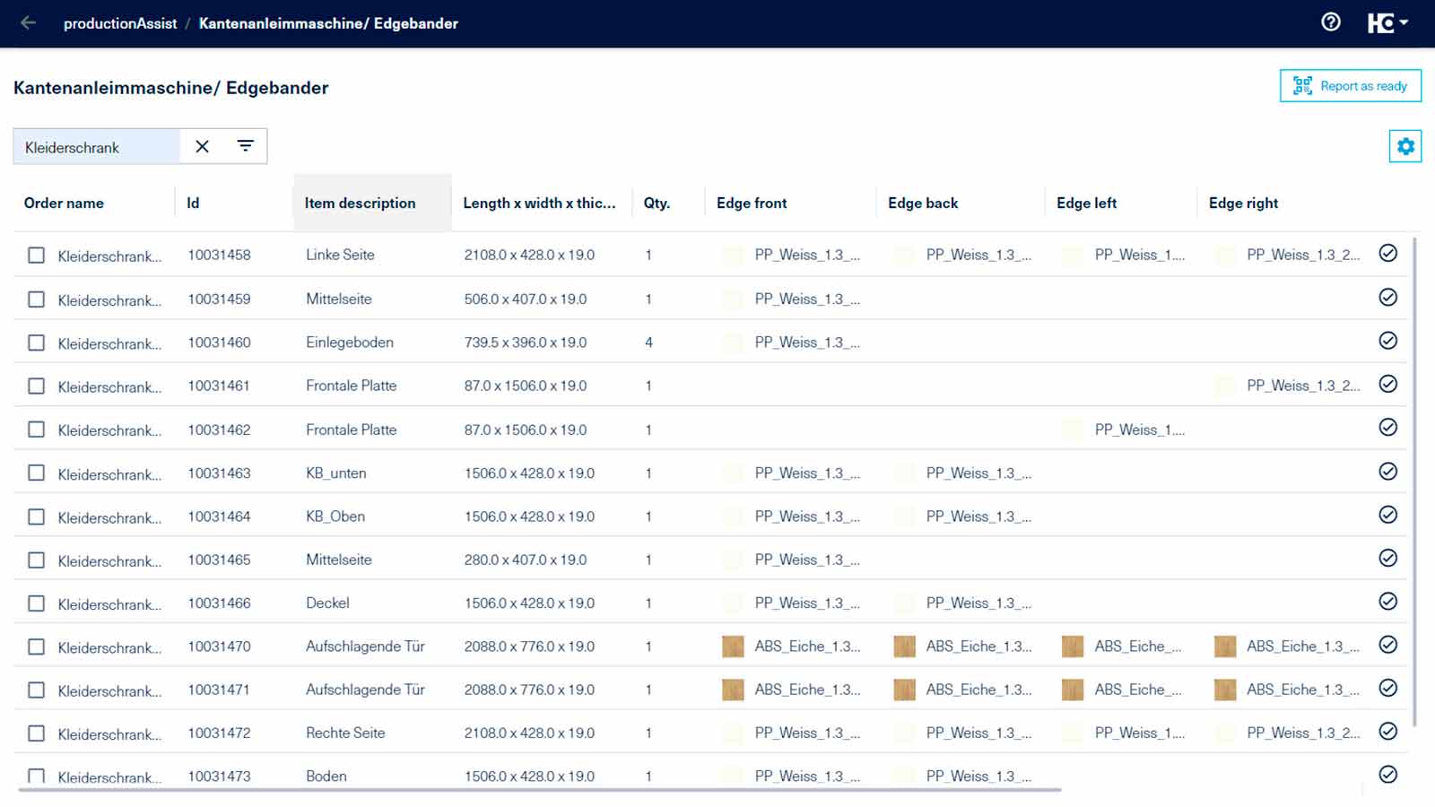The image size is (1435, 807).
Task: Tick checkbox for item 10031458
Action: point(36,256)
